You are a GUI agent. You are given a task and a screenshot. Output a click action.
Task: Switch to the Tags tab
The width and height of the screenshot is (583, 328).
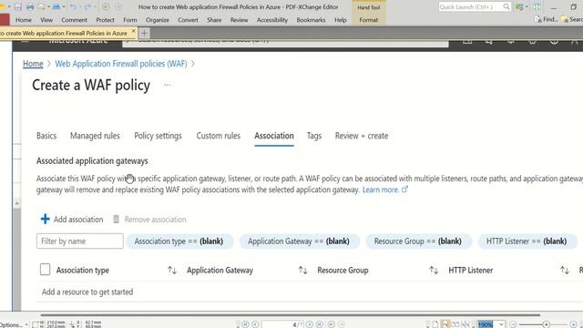click(x=314, y=136)
